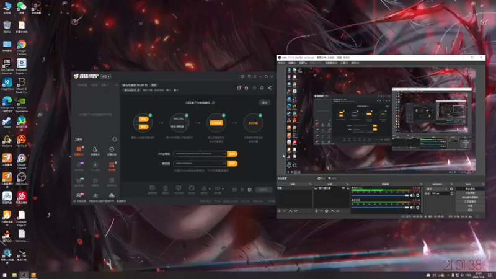Expand microphone options arrow in streaming toolbar
Image resolution: width=496 pixels, height=279 pixels.
coord(210,189)
